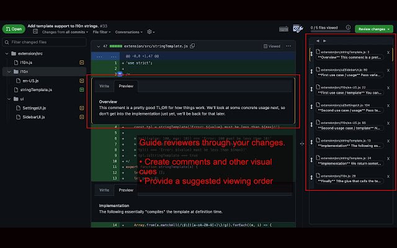Click the blue add-comment icon on line 3
This screenshot has width=397, height=248.
click(x=120, y=74)
